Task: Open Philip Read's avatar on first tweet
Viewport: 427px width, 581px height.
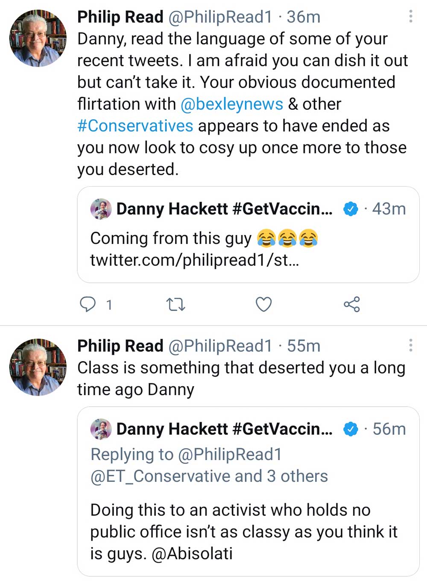Action: [x=38, y=38]
